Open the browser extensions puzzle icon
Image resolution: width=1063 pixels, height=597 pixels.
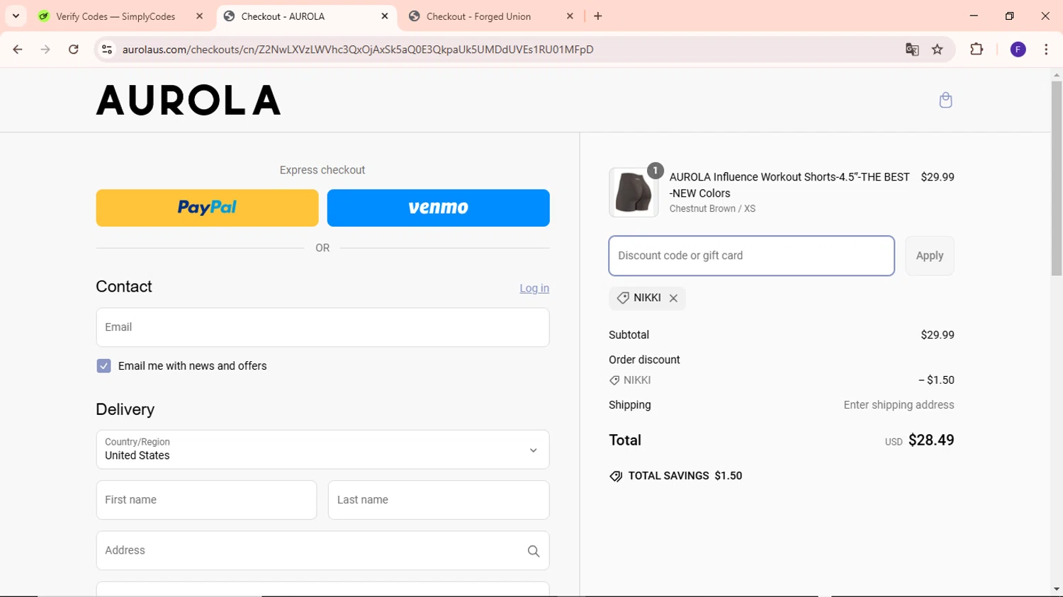[x=977, y=50]
